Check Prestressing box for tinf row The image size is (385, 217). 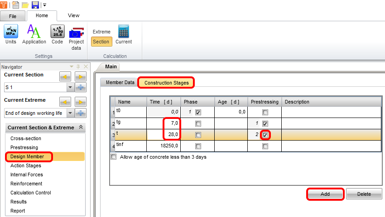(265, 146)
